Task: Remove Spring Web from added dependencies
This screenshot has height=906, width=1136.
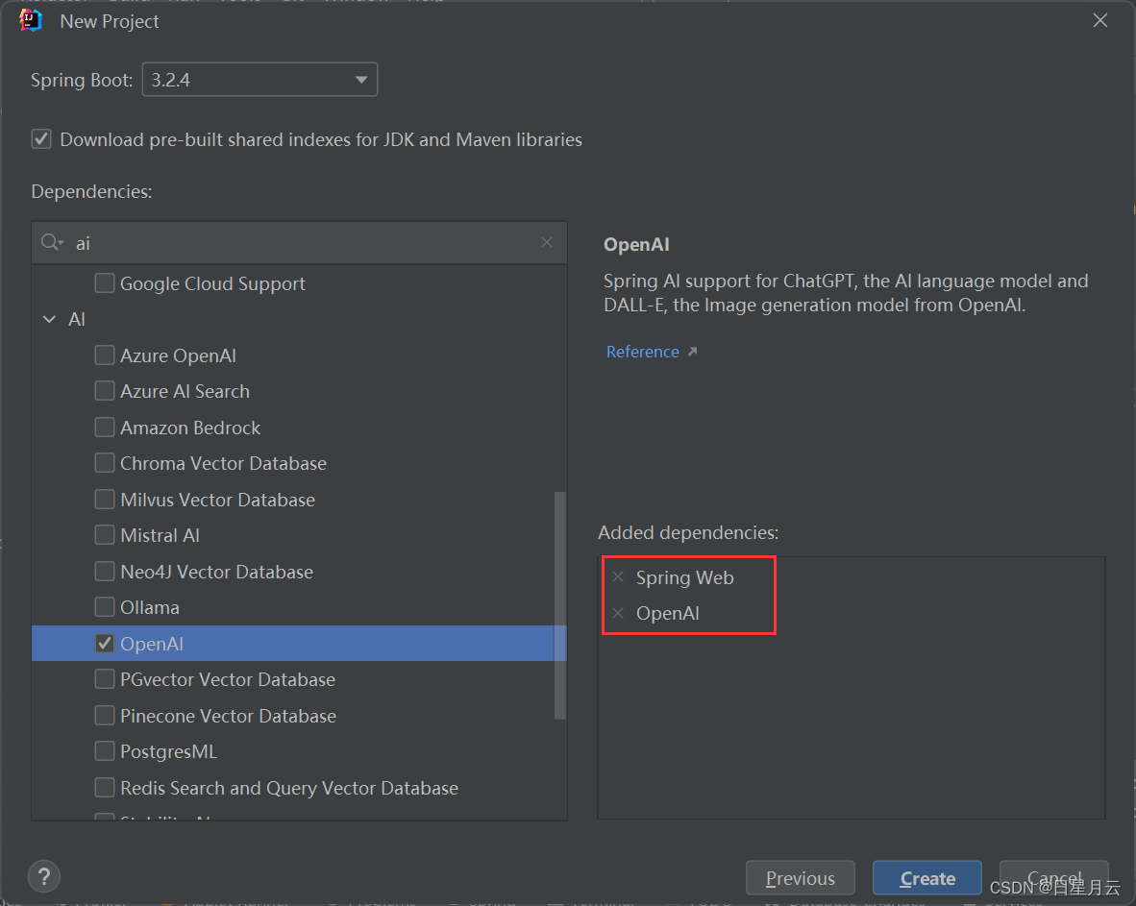Action: (618, 577)
